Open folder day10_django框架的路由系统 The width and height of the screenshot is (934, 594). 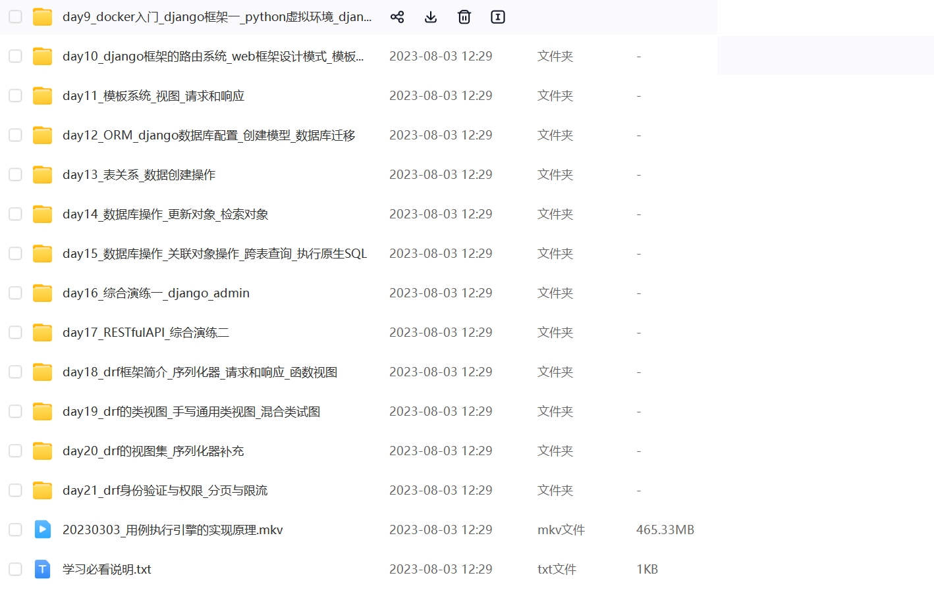pyautogui.click(x=213, y=57)
